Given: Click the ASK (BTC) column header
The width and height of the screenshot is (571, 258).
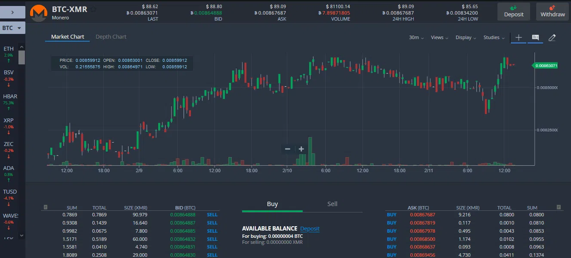Looking at the screenshot, I should click(418, 208).
